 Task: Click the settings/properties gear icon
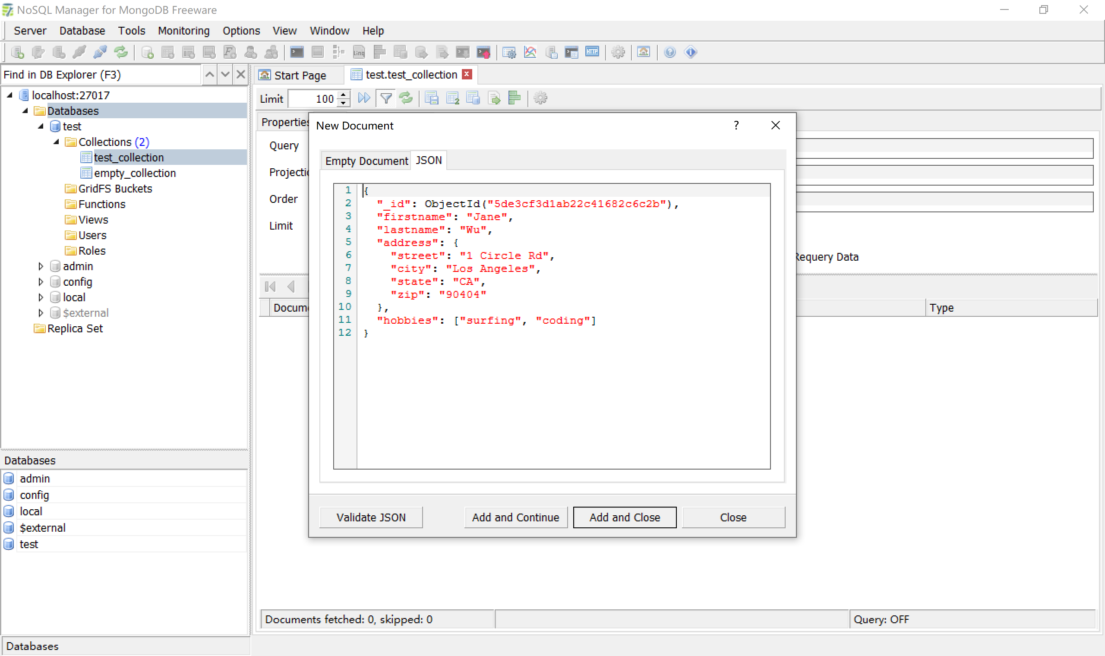point(540,98)
